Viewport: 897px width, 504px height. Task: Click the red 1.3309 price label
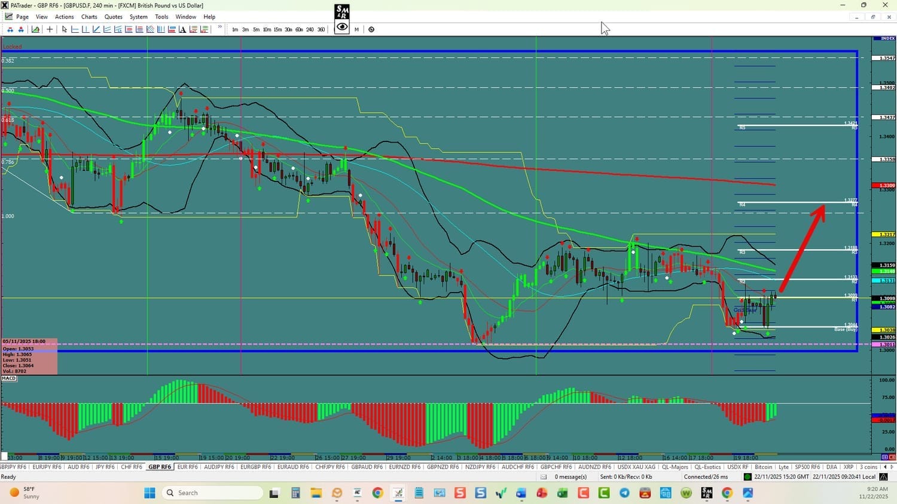tap(884, 186)
